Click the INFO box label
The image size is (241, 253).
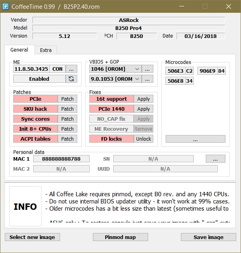[x=25, y=206]
